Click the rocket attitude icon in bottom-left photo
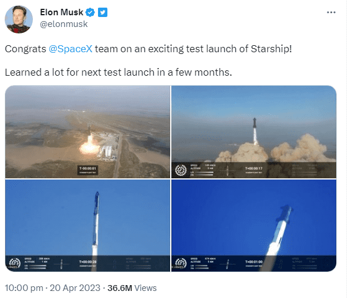 pyautogui.click(x=62, y=265)
